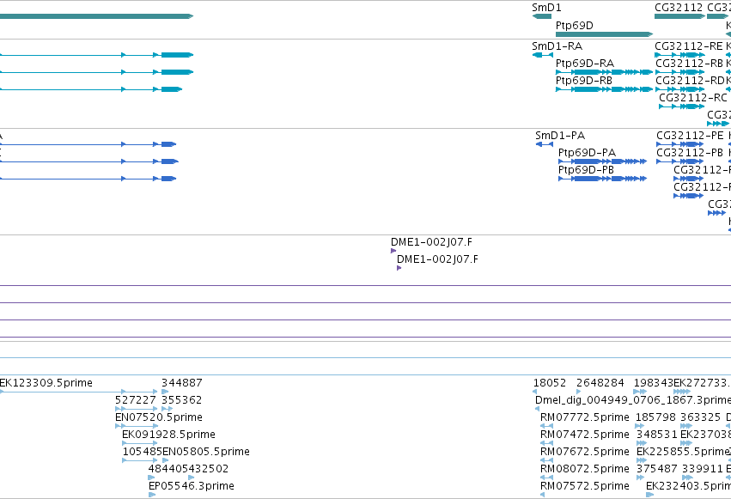Screen dimensions: 731x499
Task: Open the Ptp69D-RA transcript feature
Action: click(x=604, y=72)
